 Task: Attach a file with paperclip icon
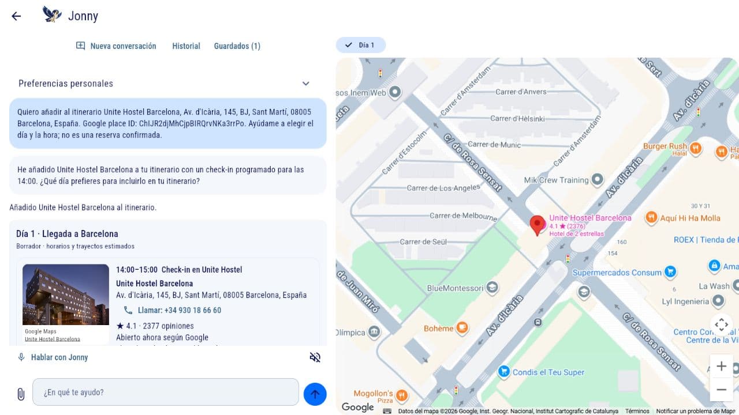(x=20, y=394)
